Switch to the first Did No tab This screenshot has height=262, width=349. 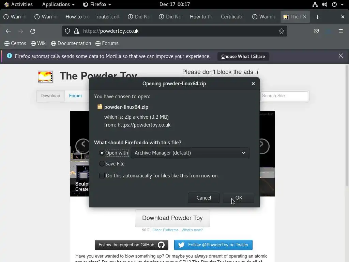139,17
